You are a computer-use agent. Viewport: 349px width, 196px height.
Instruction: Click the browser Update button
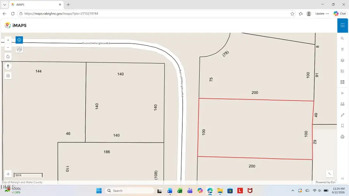(322, 14)
